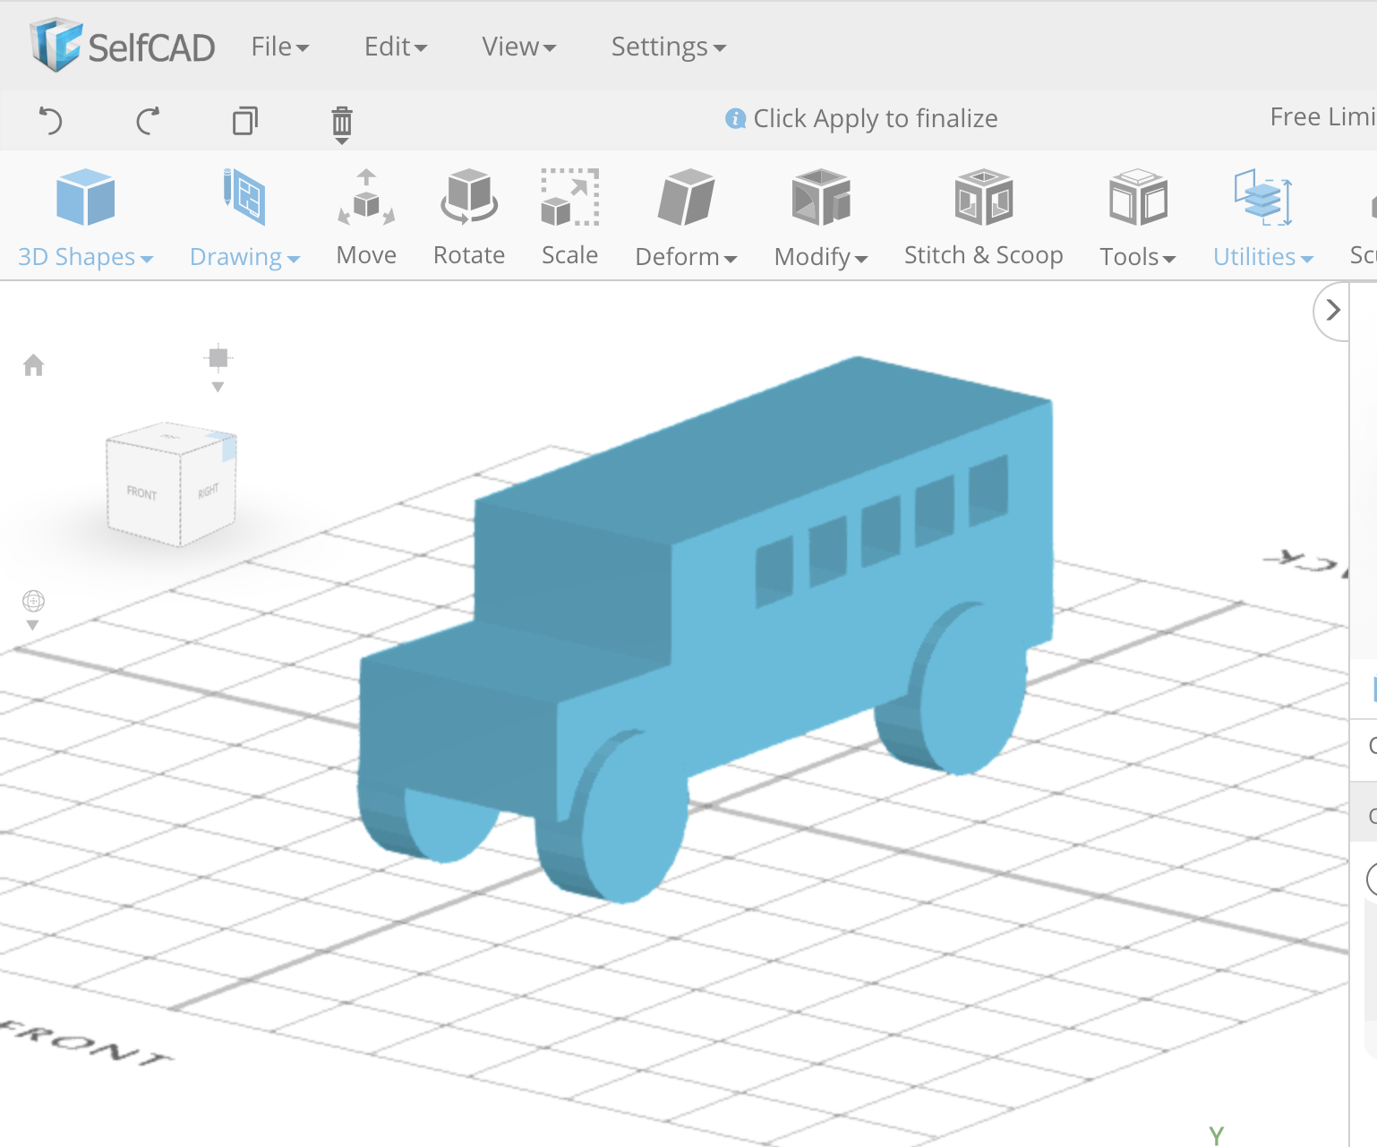Collapse the right side panel with the chevron
The image size is (1377, 1147).
pos(1333,311)
